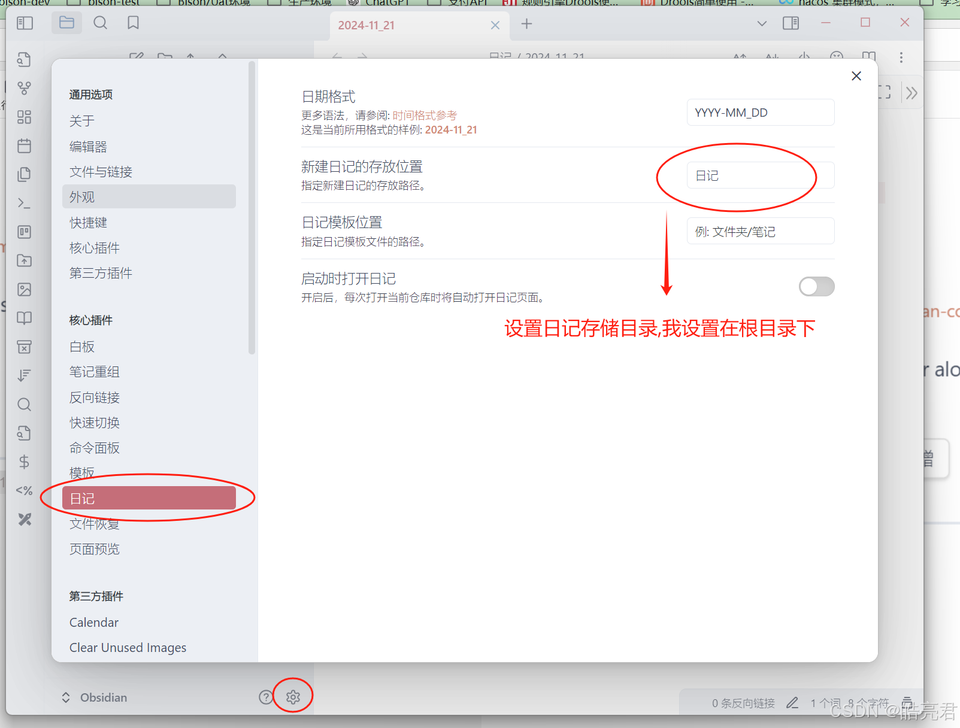
Task: Click the settings sidebar scrollbar
Action: 252,207
